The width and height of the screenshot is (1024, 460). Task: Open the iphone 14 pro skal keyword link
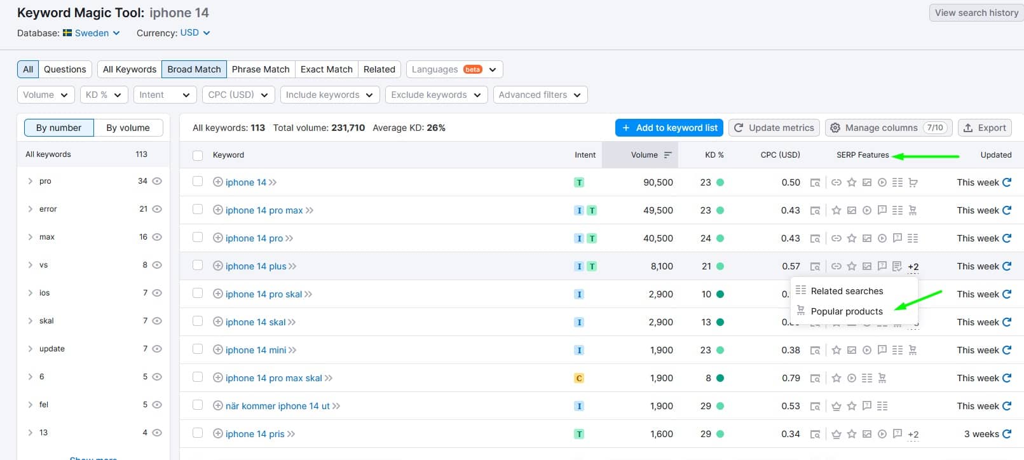264,294
